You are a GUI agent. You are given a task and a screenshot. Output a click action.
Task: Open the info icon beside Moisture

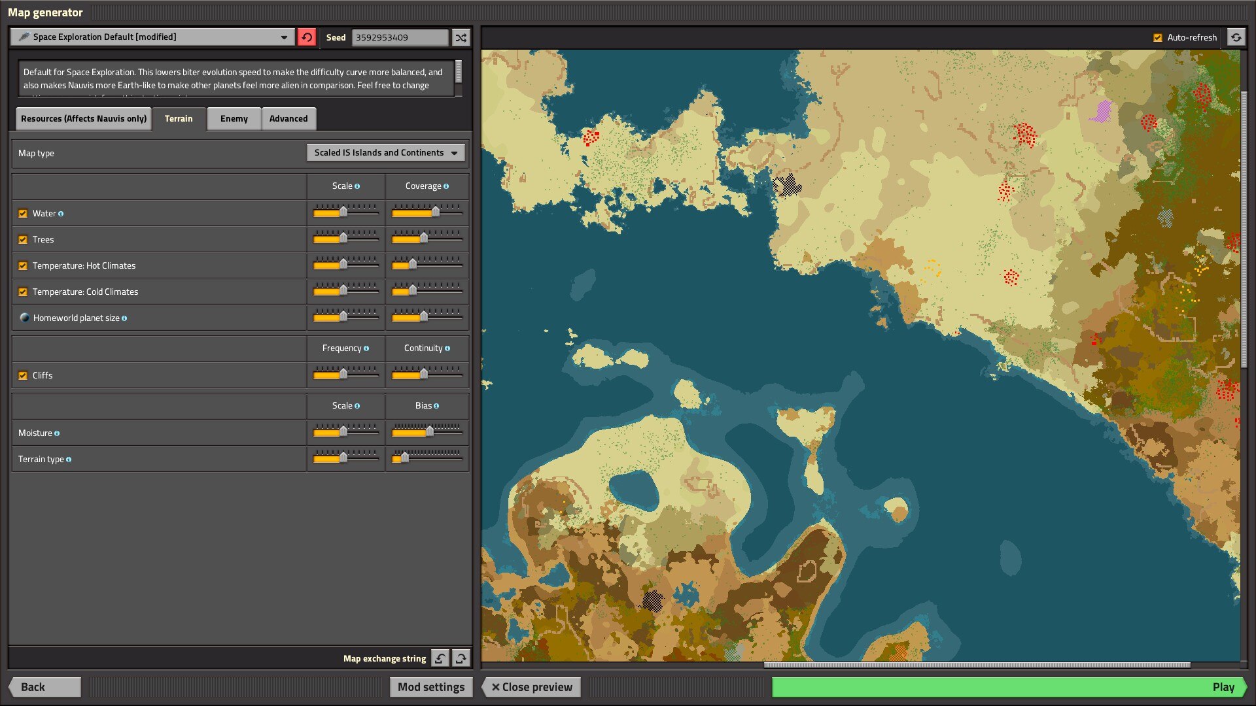pyautogui.click(x=57, y=433)
